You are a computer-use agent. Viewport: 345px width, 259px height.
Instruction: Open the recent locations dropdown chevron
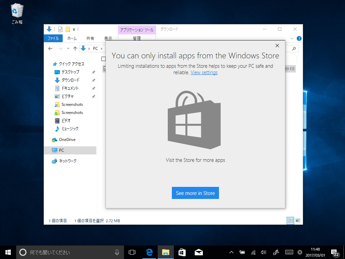click(x=68, y=49)
